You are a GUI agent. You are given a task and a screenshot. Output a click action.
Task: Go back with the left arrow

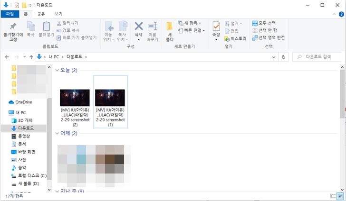pos(7,57)
